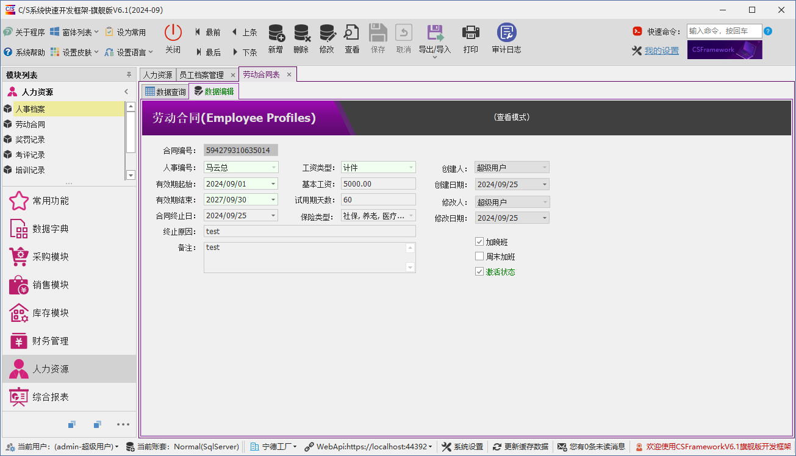796x456 pixels.
Task: Open 关于程序 about dialog
Action: point(24,32)
